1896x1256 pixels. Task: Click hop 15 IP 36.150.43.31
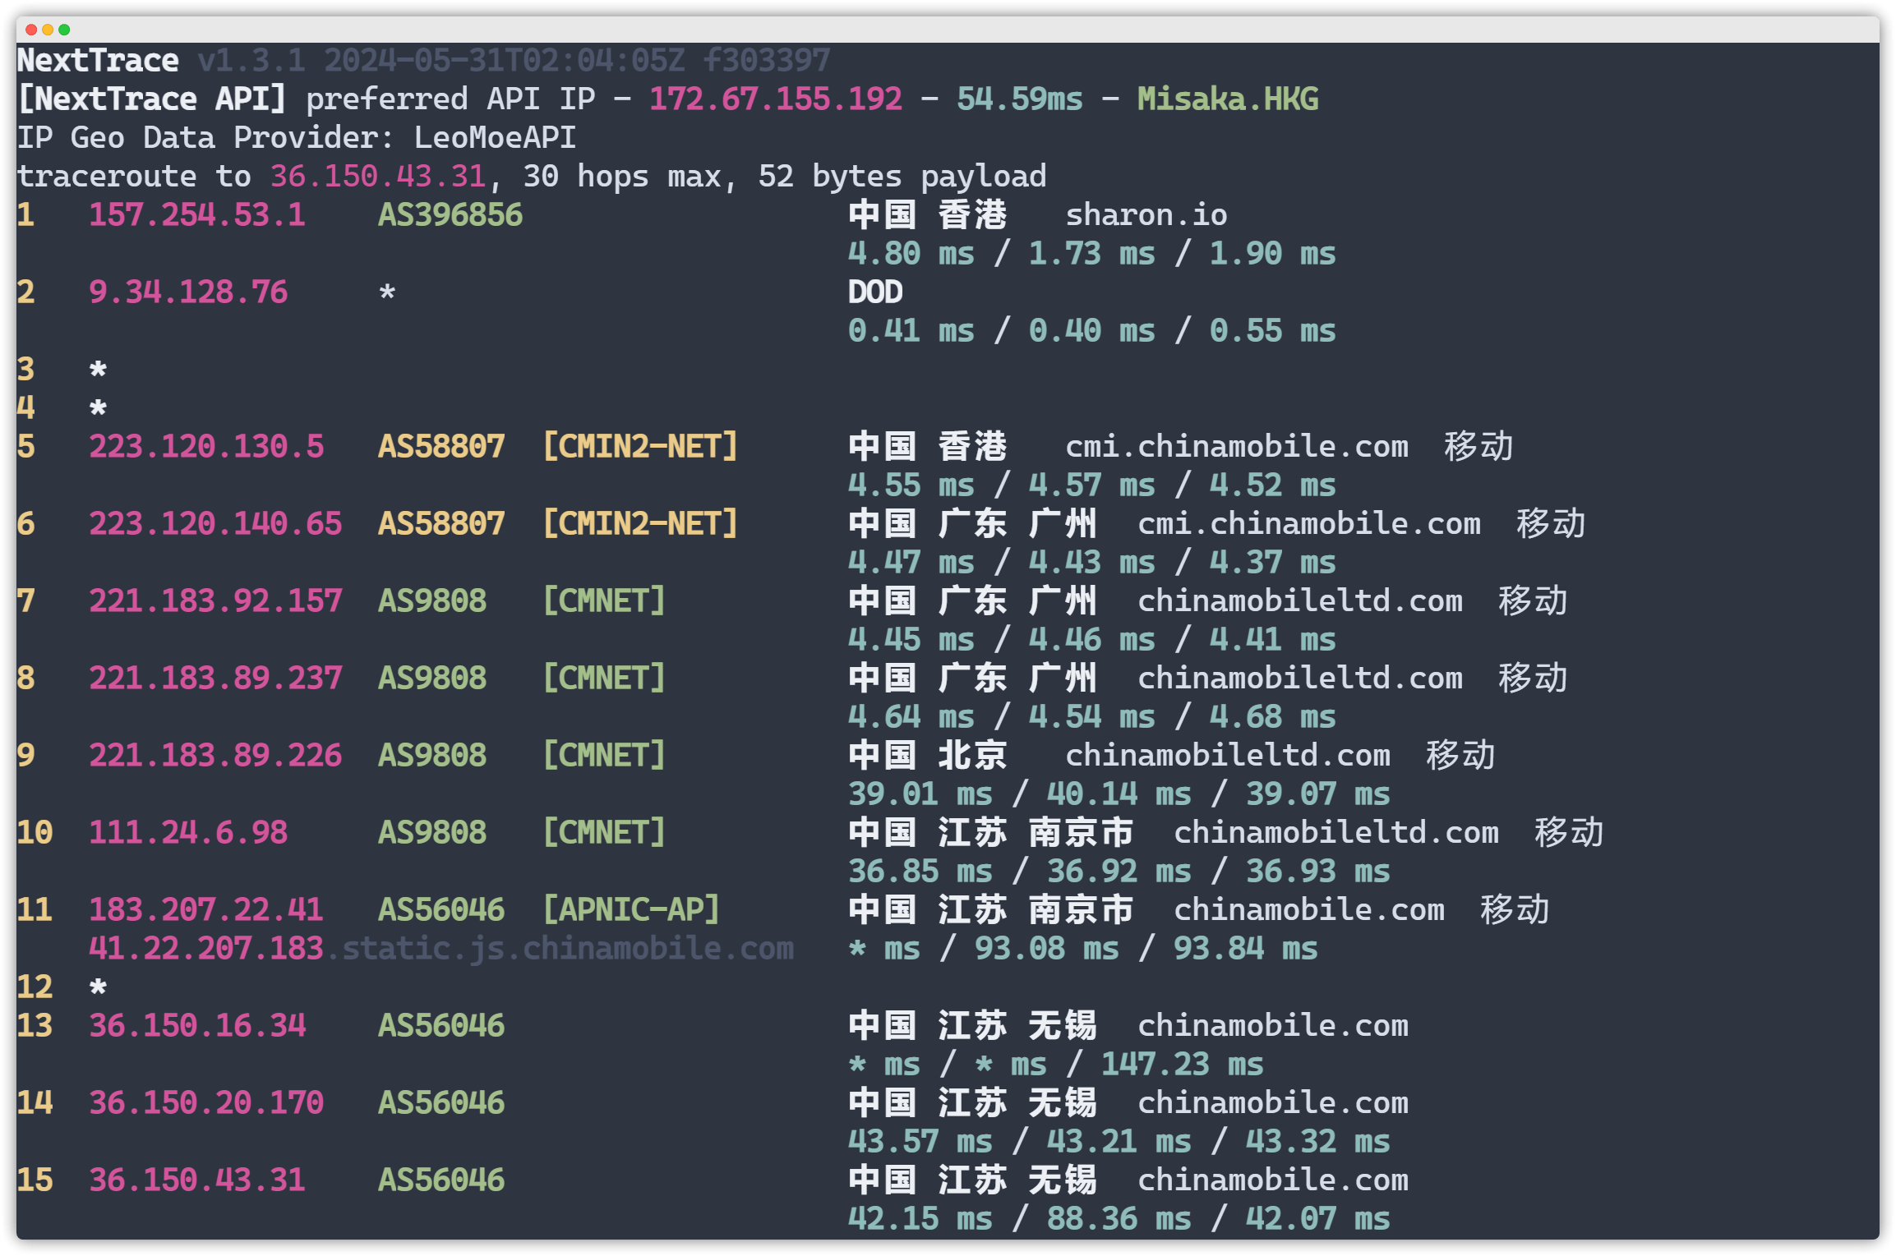(197, 1180)
